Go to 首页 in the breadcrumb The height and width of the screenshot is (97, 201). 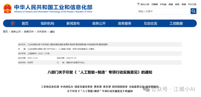click(x=5, y=32)
